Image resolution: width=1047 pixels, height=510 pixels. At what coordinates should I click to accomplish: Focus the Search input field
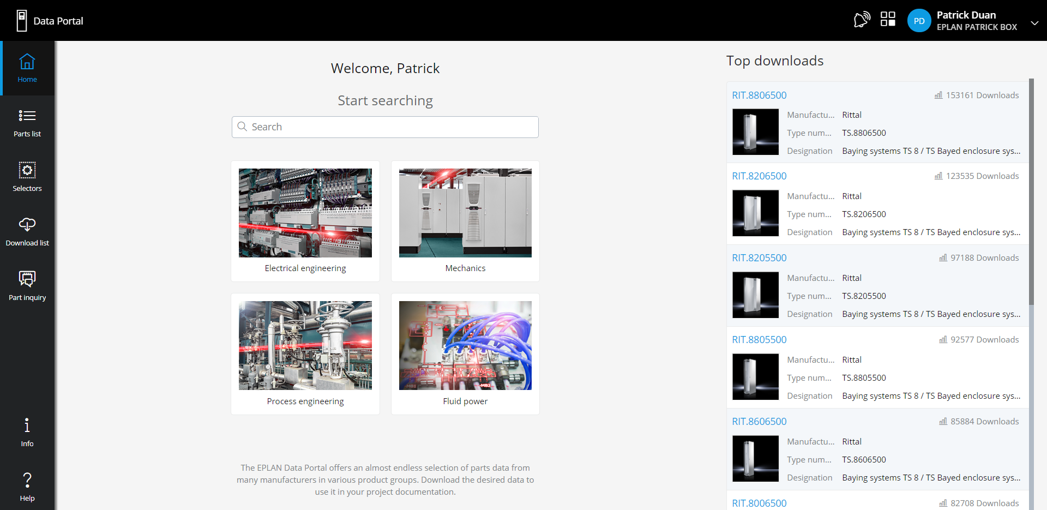pos(385,127)
